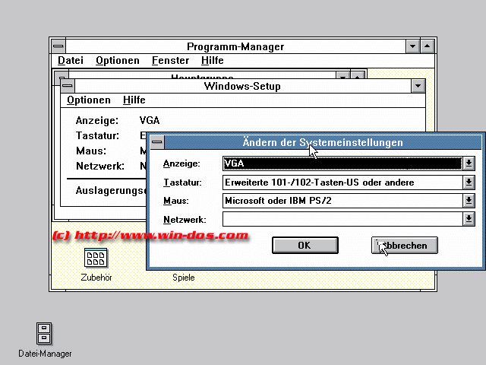Open Optionen menu in Windows-Setup
The width and height of the screenshot is (486, 365).
pos(88,100)
